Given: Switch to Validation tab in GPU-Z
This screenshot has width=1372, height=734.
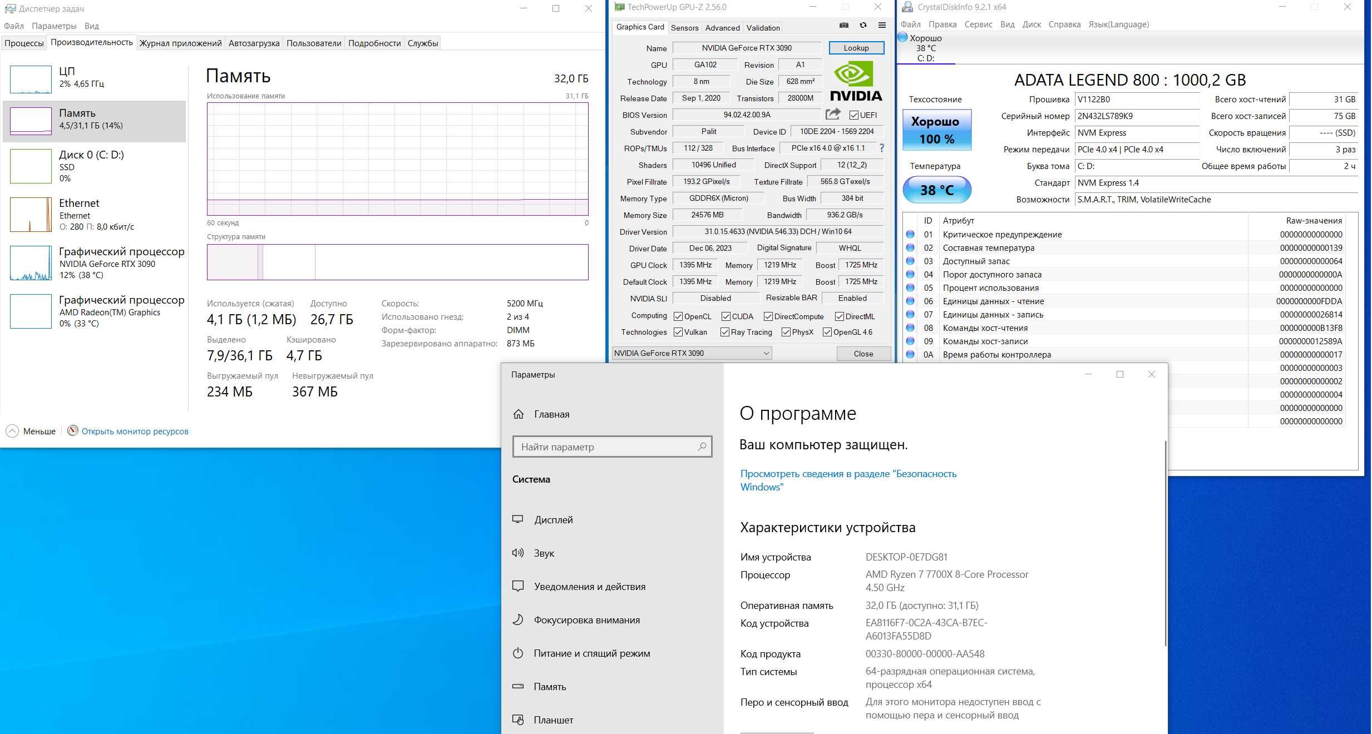Looking at the screenshot, I should point(763,28).
